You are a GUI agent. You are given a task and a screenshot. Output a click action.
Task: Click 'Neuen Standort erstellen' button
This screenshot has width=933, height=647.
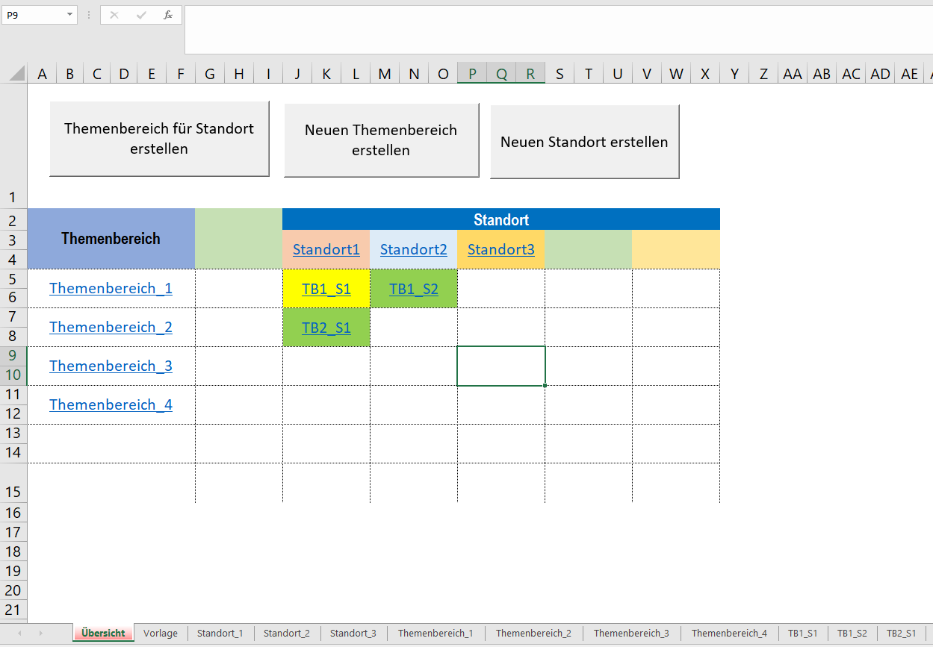584,142
